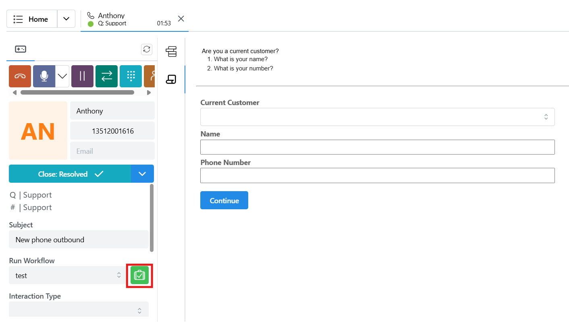Open the Run Workflow dropdown showing test
569x328 pixels.
tap(67, 275)
